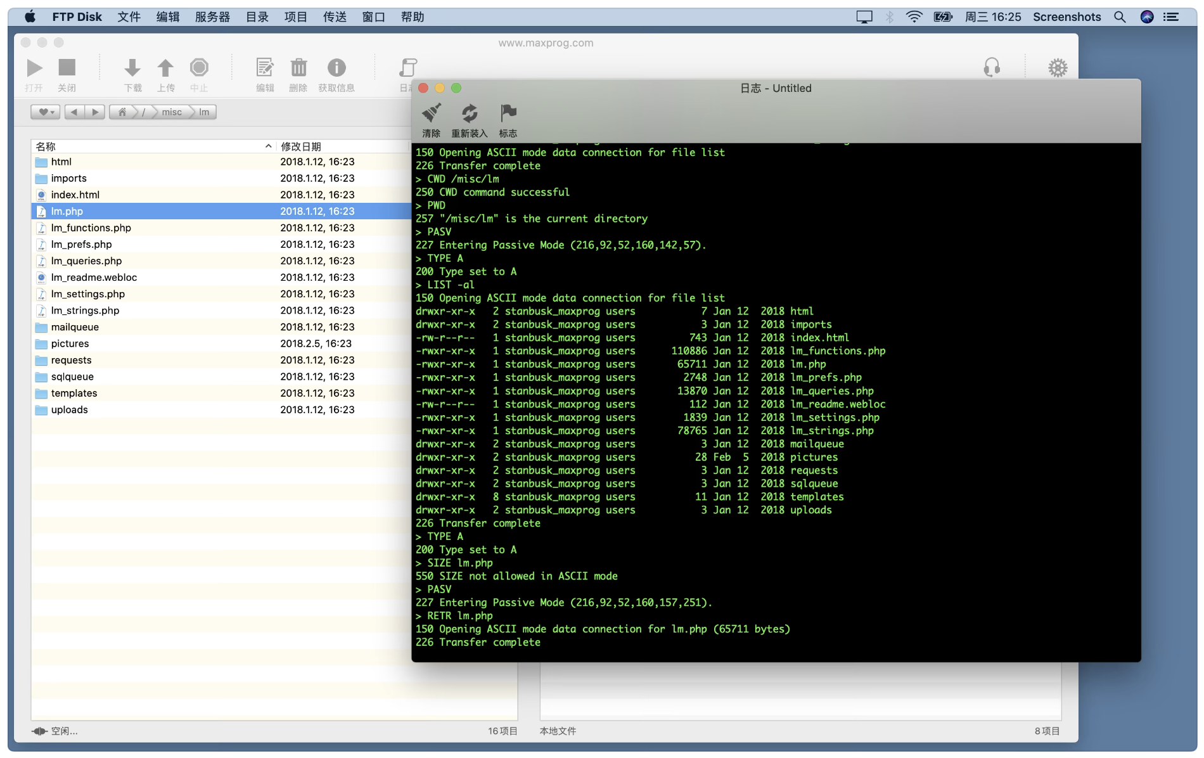1204x758 pixels.
Task: Open the settings gear in main toolbar
Action: tap(1057, 68)
